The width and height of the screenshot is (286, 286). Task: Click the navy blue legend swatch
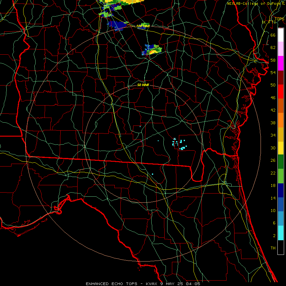pyautogui.click(x=281, y=190)
